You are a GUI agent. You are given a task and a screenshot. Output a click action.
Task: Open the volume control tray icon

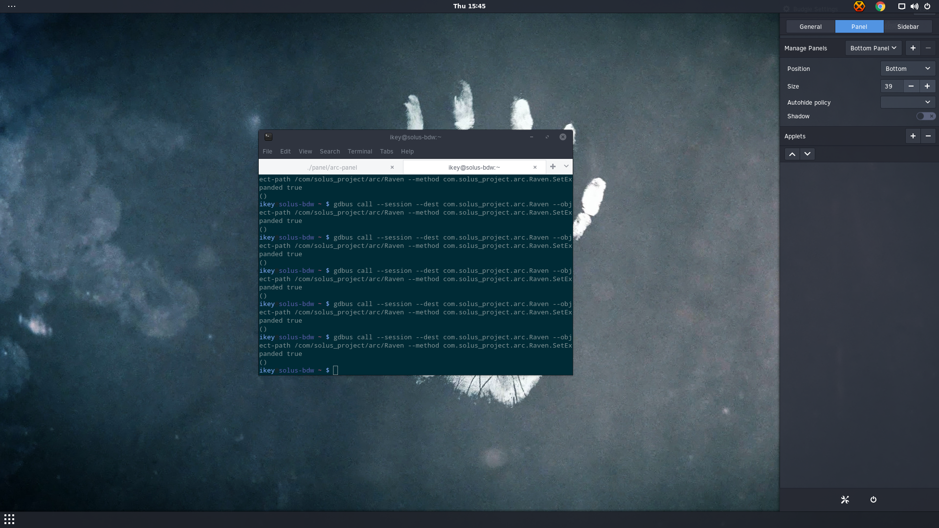(914, 6)
